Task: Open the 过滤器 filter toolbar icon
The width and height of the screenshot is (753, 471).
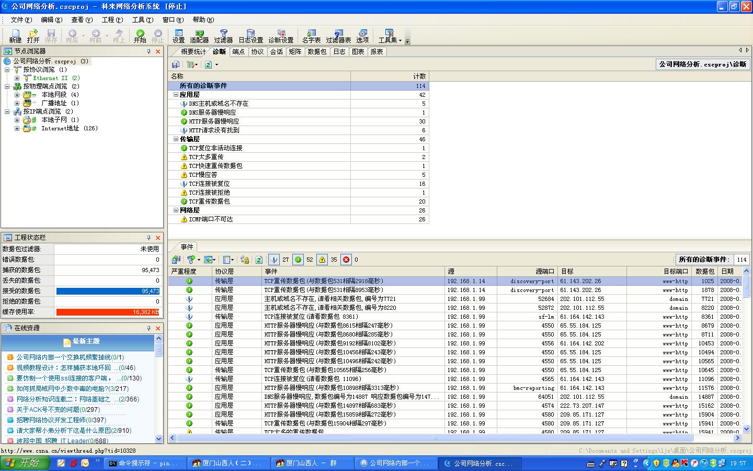Action: [x=223, y=36]
